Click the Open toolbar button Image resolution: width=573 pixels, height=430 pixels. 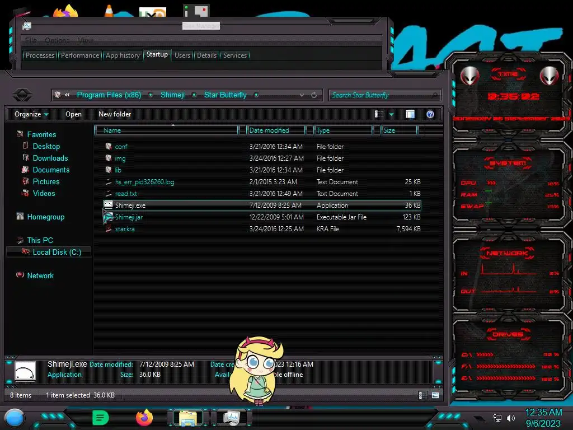tap(73, 114)
